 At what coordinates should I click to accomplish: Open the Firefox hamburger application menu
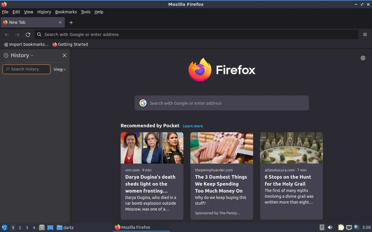[x=365, y=35]
